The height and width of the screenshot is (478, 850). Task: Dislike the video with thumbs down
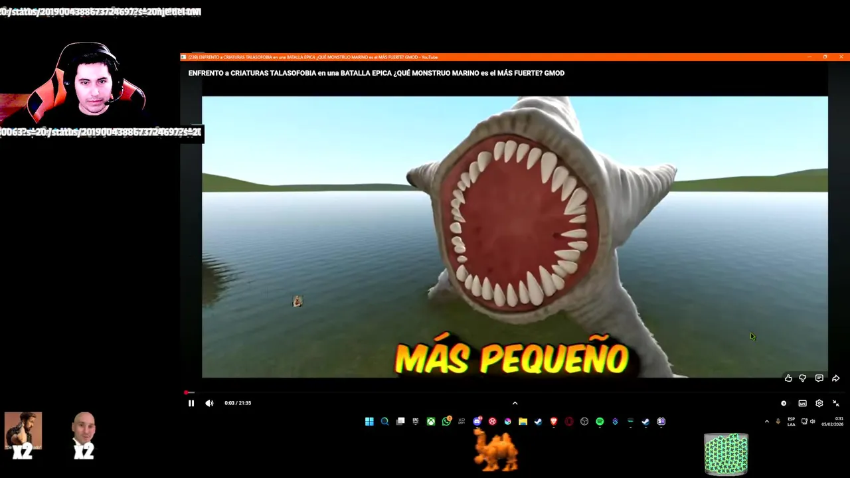[803, 378]
